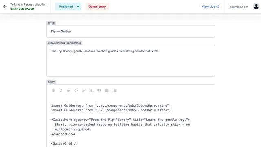Click the 'CHANGES SAVED' status text
The image size is (261, 147).
(22, 9)
